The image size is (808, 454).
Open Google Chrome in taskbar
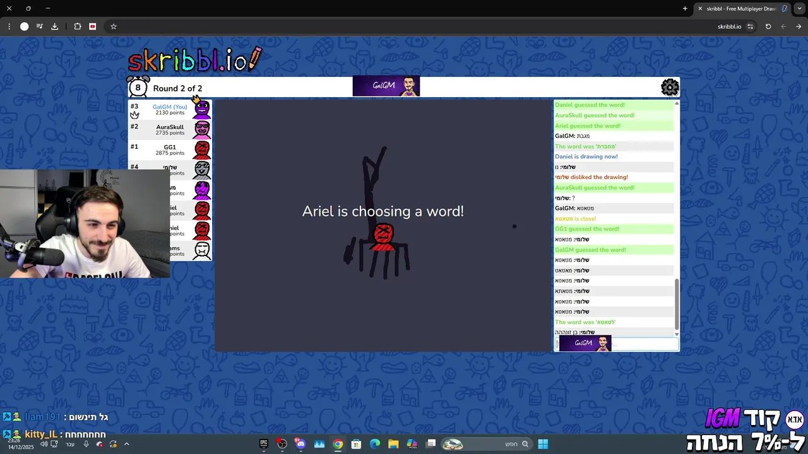pos(338,444)
